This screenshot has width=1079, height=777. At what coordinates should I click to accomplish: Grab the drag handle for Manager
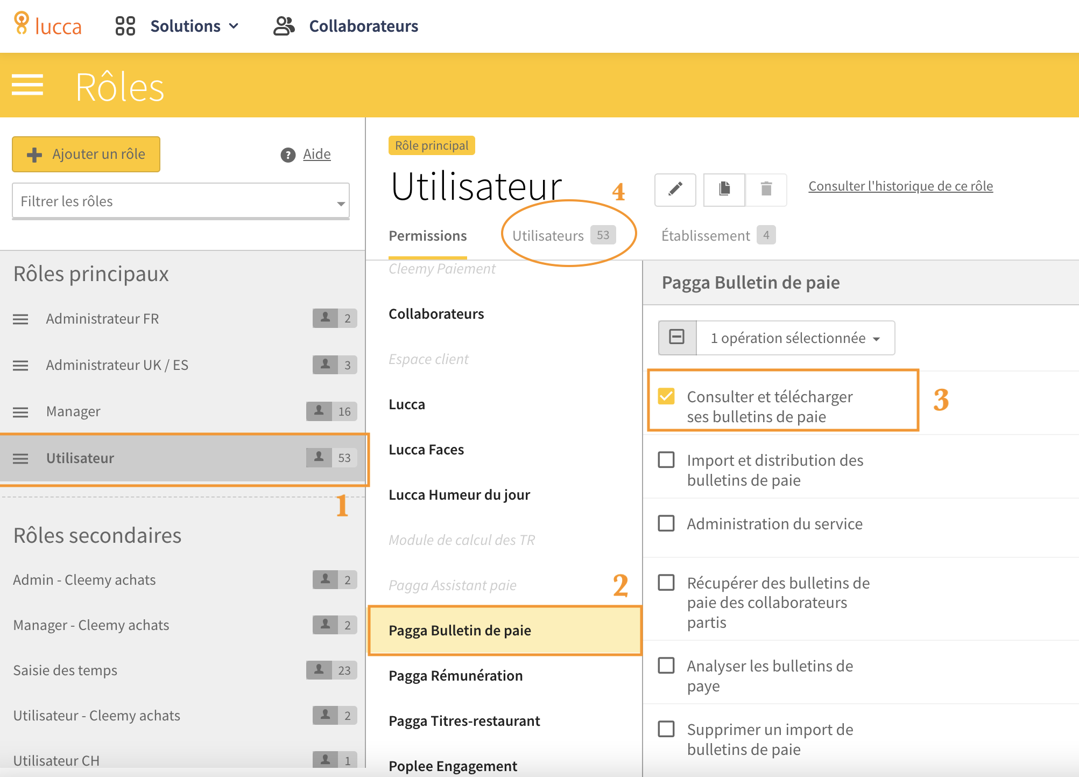(20, 412)
